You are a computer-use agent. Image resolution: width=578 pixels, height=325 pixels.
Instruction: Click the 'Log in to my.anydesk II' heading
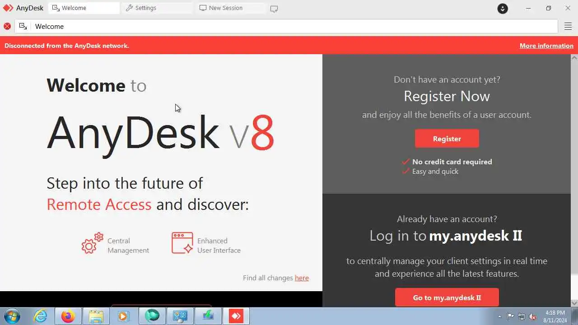[x=446, y=236]
